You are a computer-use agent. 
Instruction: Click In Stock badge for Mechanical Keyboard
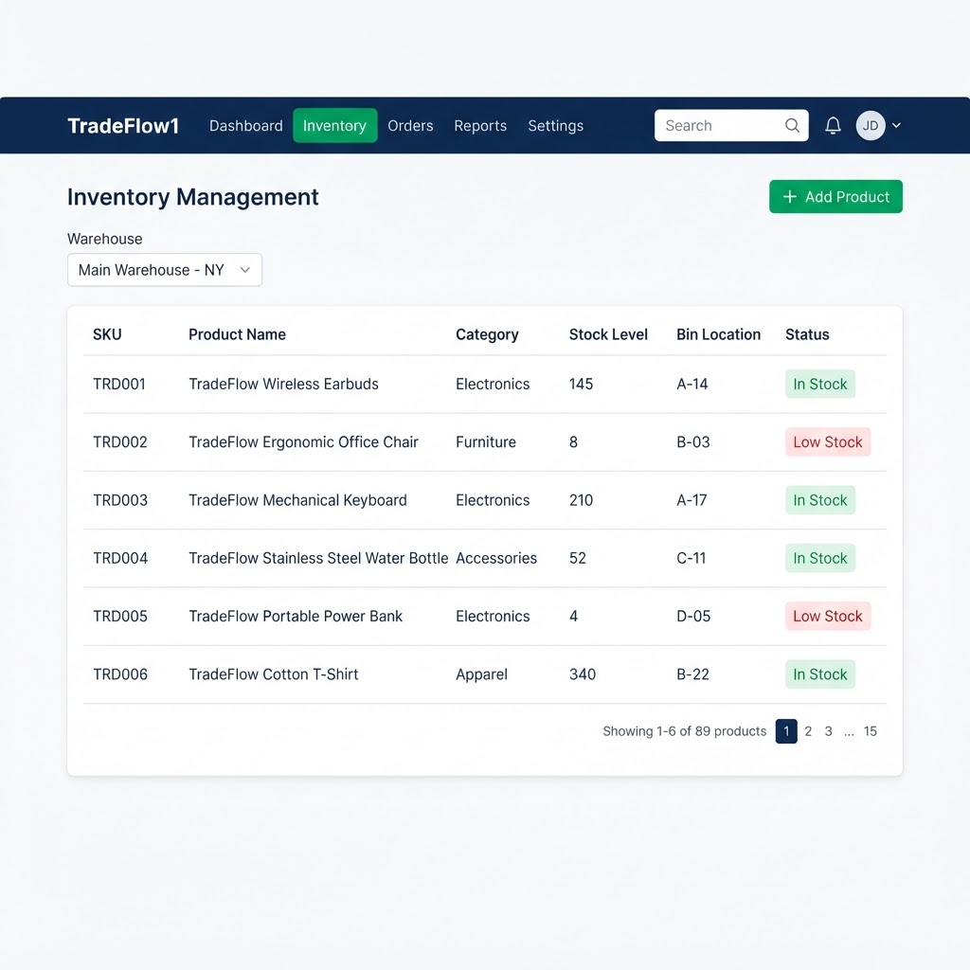tap(820, 500)
